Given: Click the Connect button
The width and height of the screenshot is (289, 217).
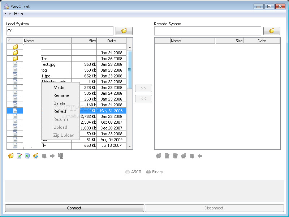Looking at the screenshot, I should (x=74, y=208).
